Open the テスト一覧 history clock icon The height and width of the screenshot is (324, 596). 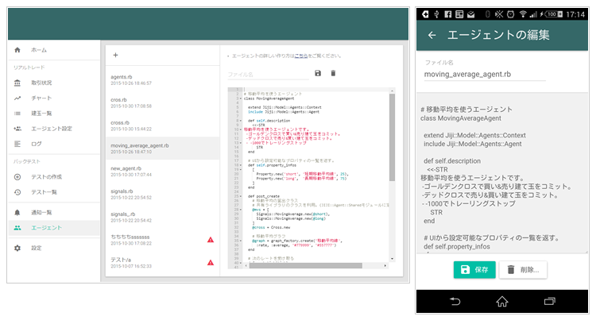(x=17, y=192)
